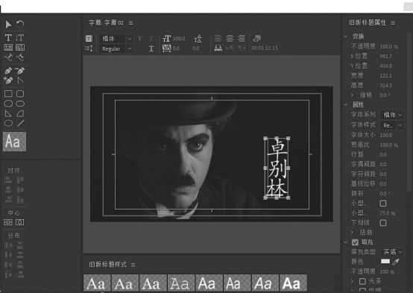Collapse the 变换 transform section
Image resolution: width=413 pixels, height=293 pixels.
346,37
